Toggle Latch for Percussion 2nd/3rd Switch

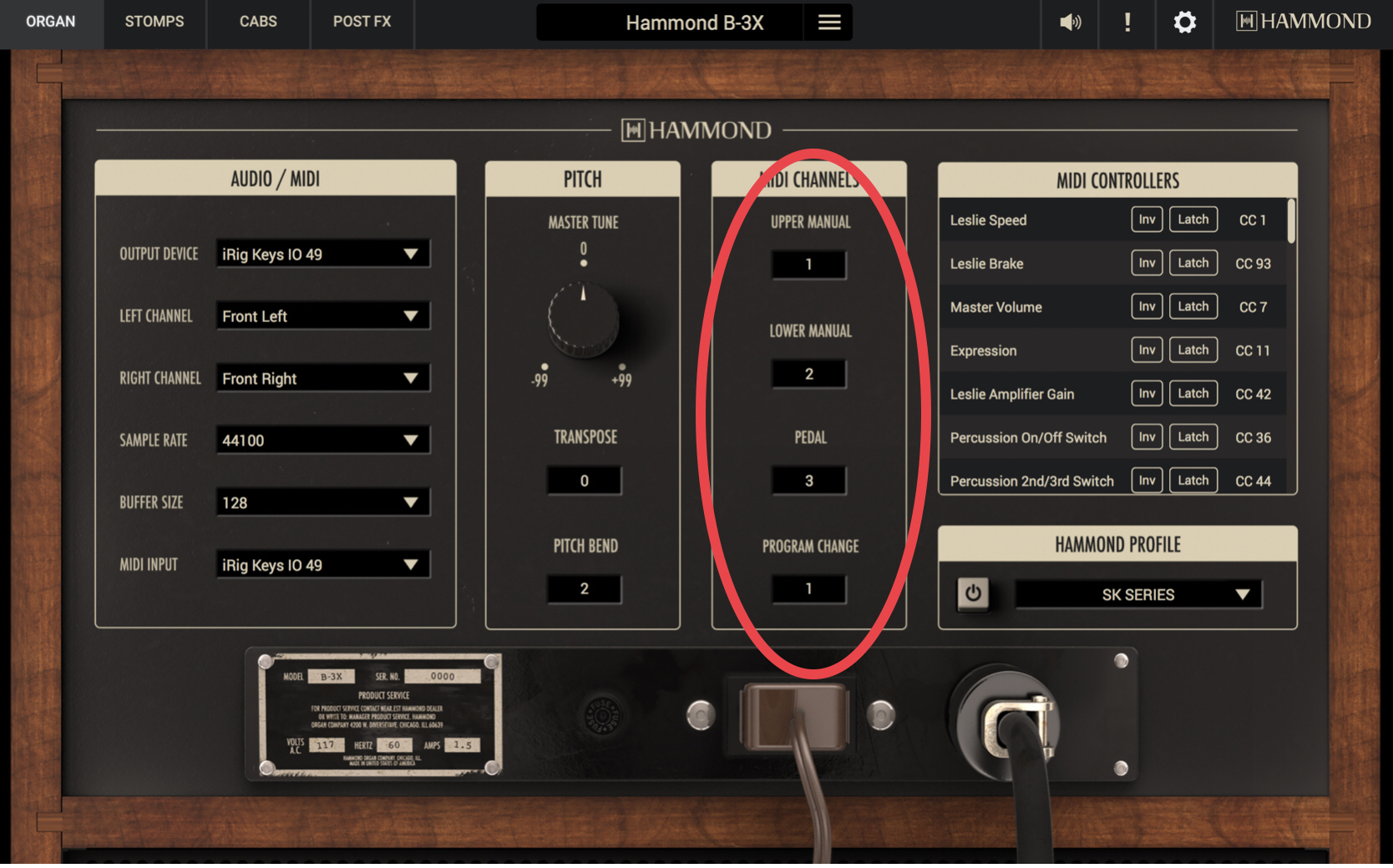point(1193,480)
